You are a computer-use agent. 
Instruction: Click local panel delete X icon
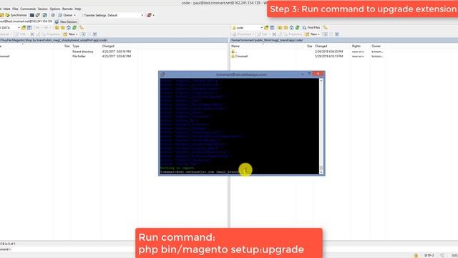point(32,34)
